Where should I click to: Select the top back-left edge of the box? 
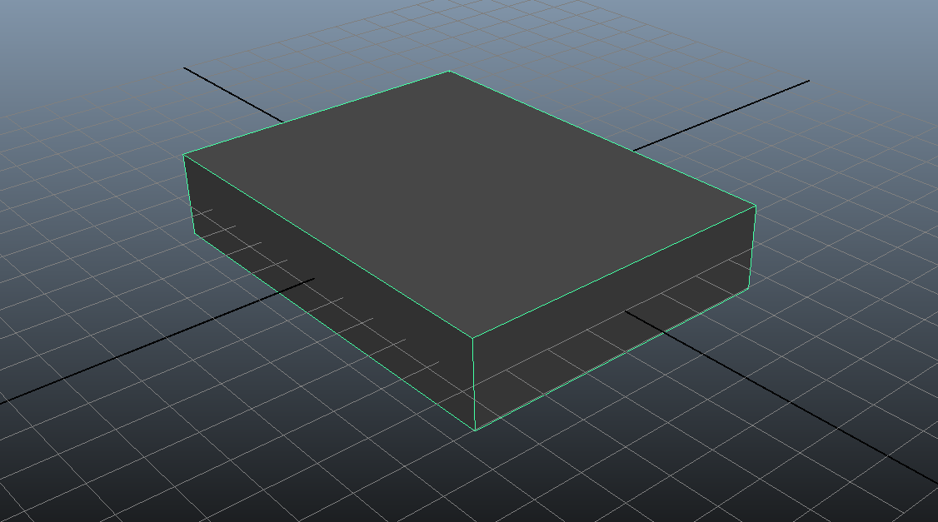pyautogui.click(x=317, y=113)
